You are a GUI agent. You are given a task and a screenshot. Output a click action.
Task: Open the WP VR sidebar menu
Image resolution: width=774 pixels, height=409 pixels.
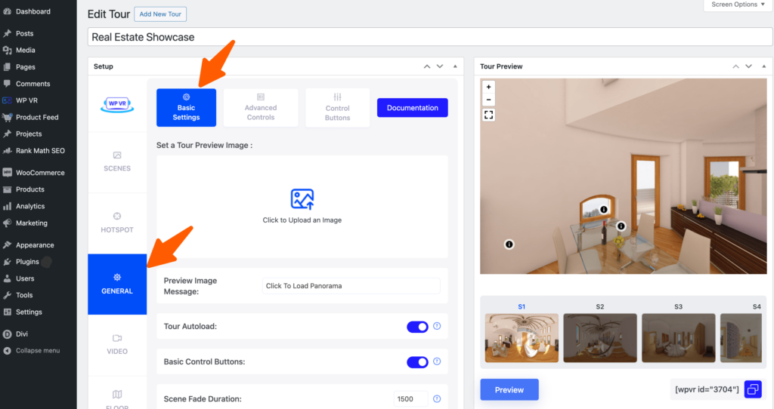tap(26, 100)
